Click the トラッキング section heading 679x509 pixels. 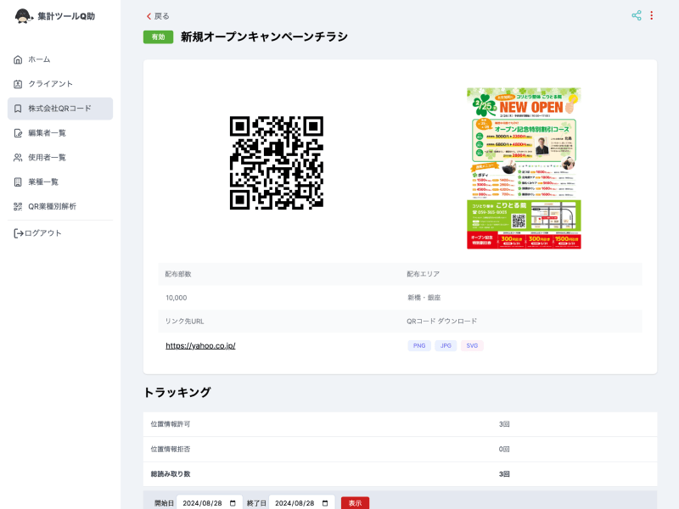(x=177, y=392)
